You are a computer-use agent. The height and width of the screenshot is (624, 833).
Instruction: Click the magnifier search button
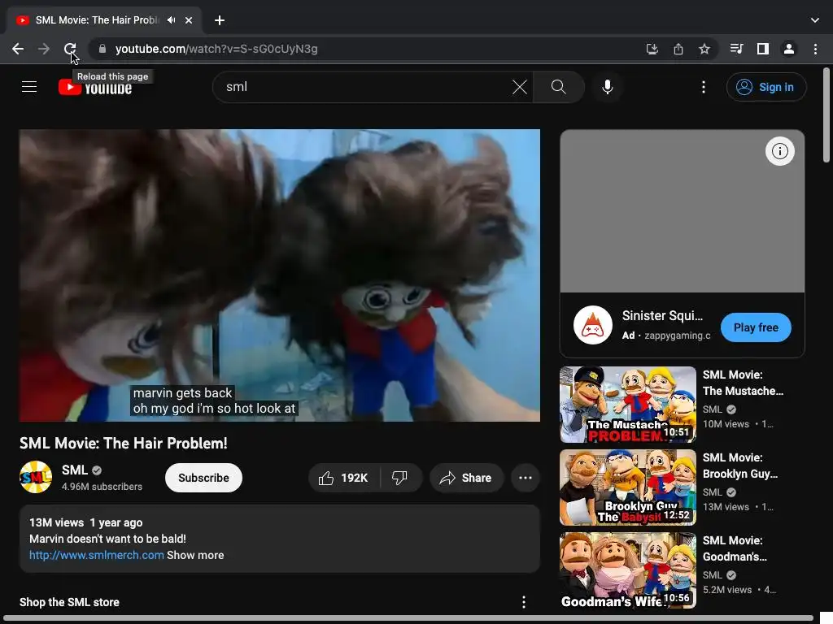point(558,87)
